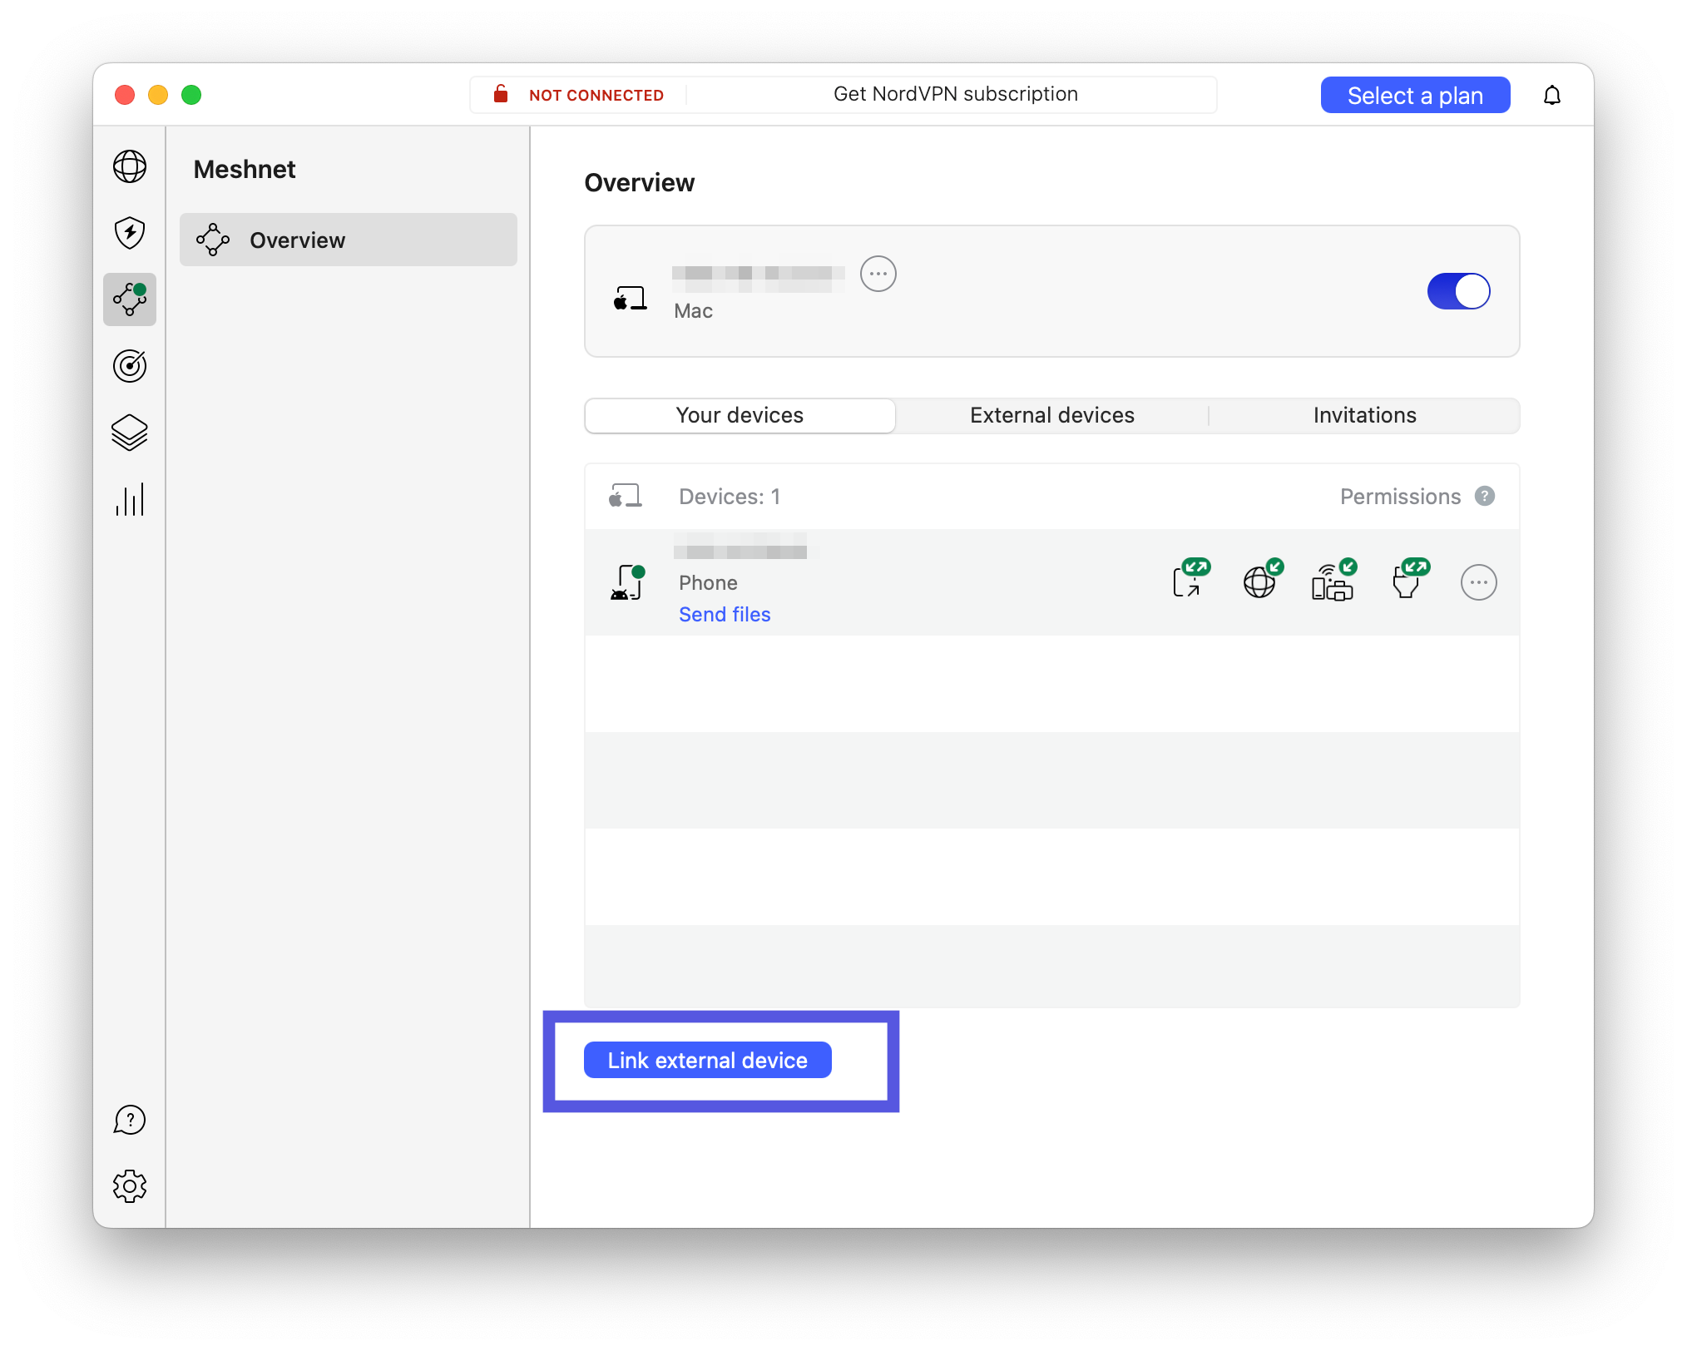The image size is (1687, 1351).
Task: Click the Permissions help question mark
Action: 1485,496
